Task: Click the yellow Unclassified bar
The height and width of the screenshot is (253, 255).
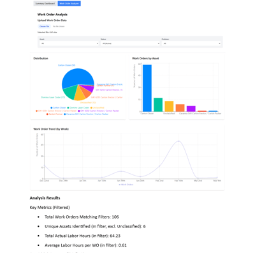Action: click(x=169, y=106)
